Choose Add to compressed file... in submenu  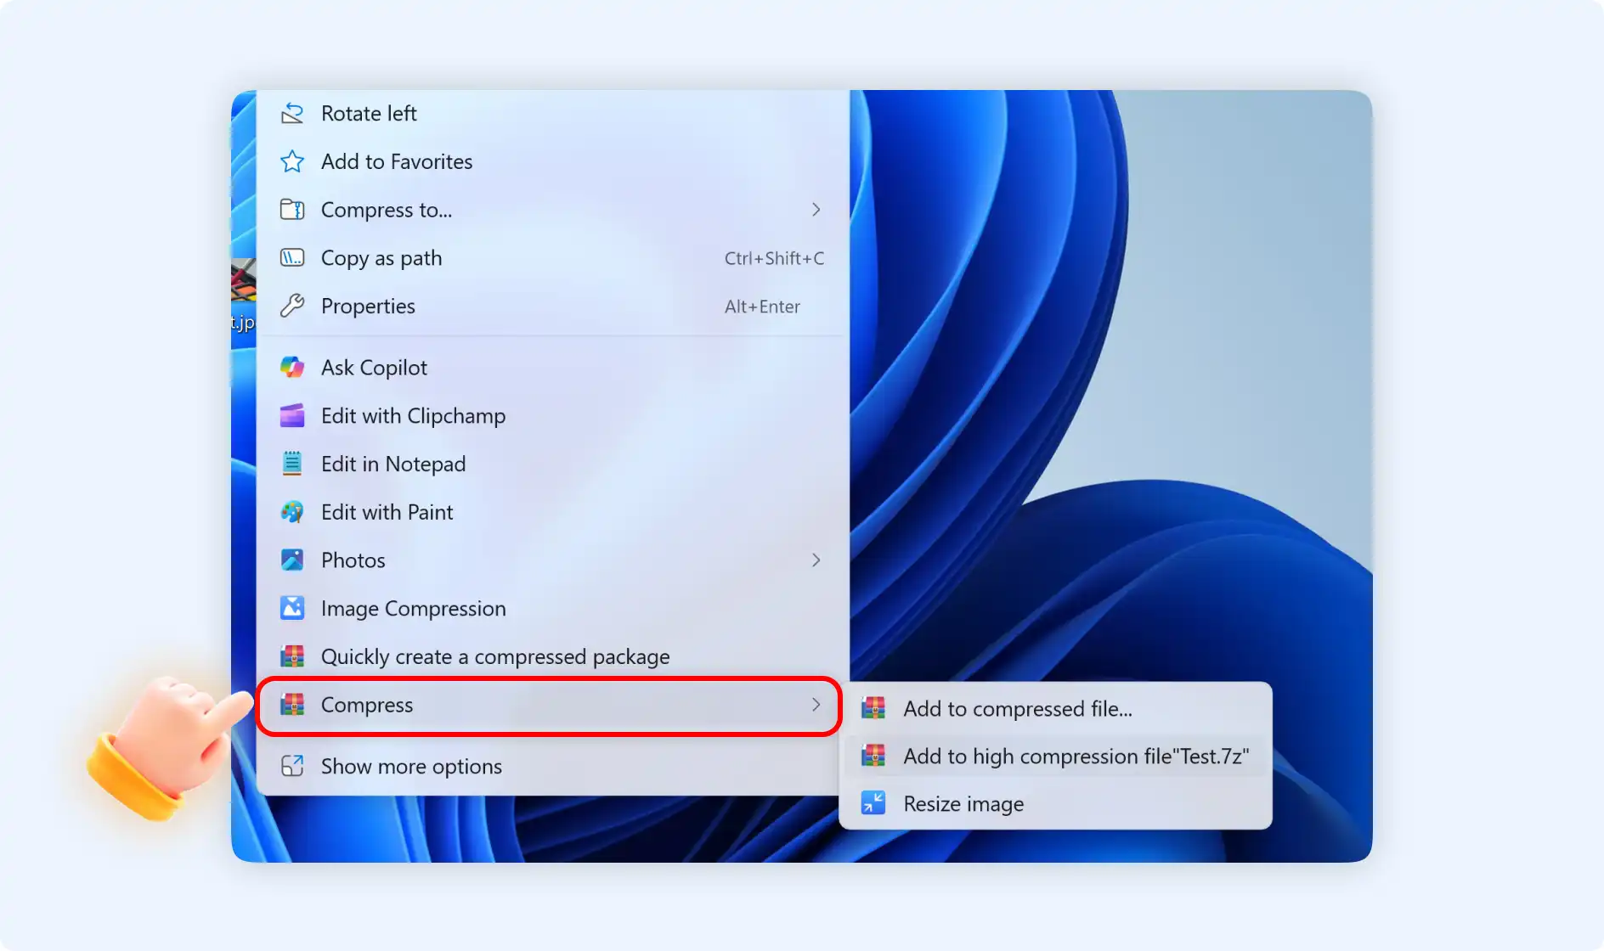1055,708
